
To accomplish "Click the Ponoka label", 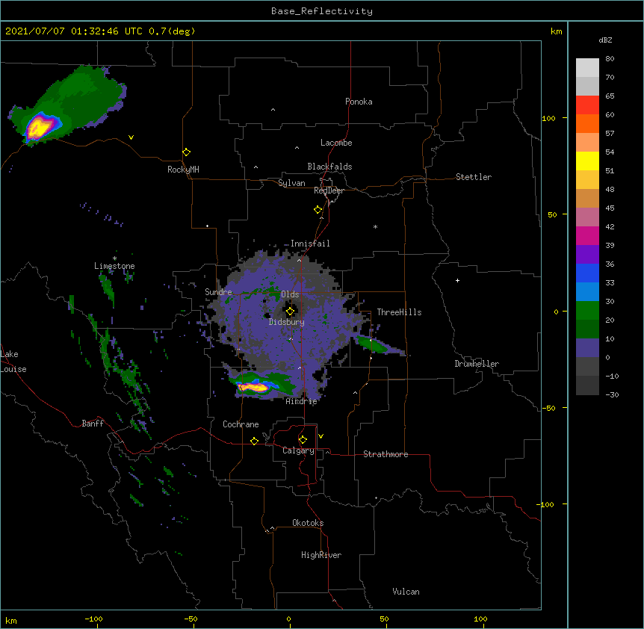I will 359,102.
